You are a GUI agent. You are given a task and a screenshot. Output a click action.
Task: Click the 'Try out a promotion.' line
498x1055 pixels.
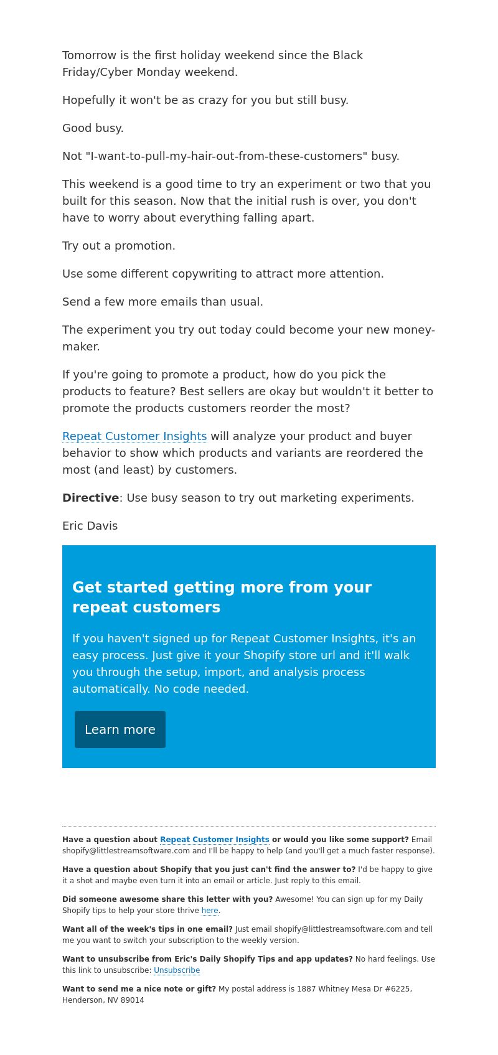pos(119,246)
